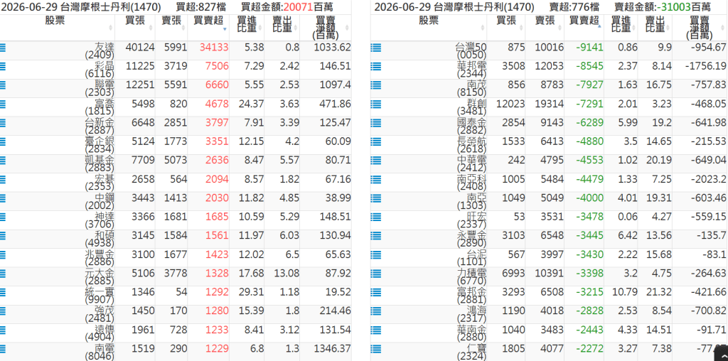Open the list icon for 旺宏 (2337)
Viewport: 728px width, 361px height.
tap(376, 217)
